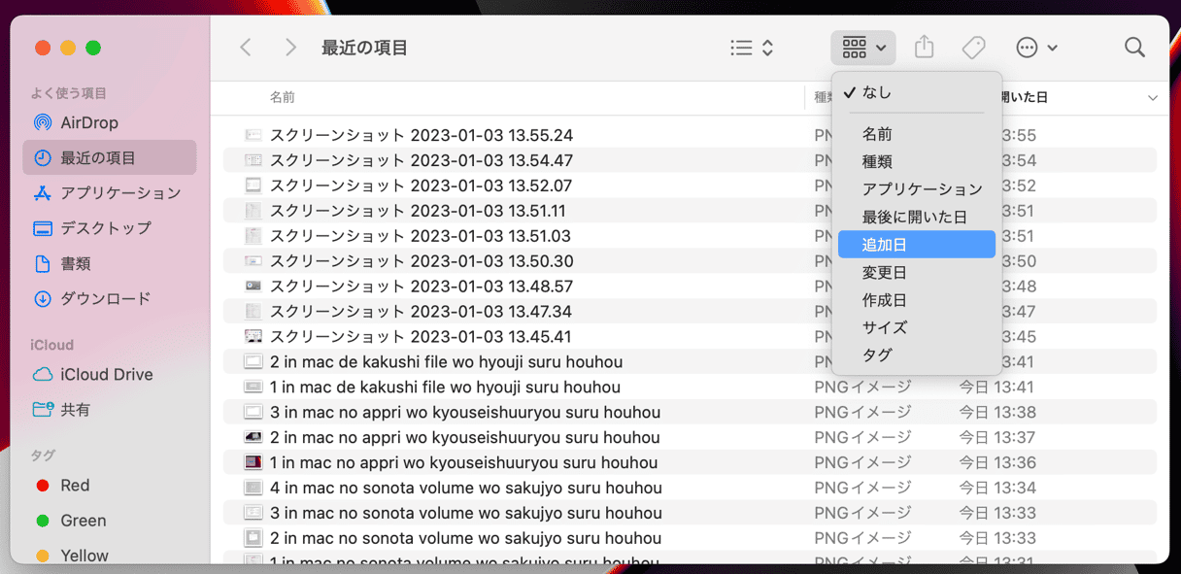Click the forward navigation arrow
1181x574 pixels.
(x=290, y=48)
